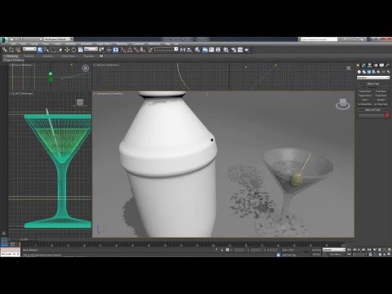The height and width of the screenshot is (294, 392).
Task: Switch to the Motion command panel
Action: [376, 65]
